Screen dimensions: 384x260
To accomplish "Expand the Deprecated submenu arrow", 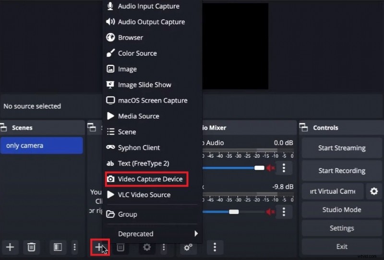I will pyautogui.click(x=196, y=234).
